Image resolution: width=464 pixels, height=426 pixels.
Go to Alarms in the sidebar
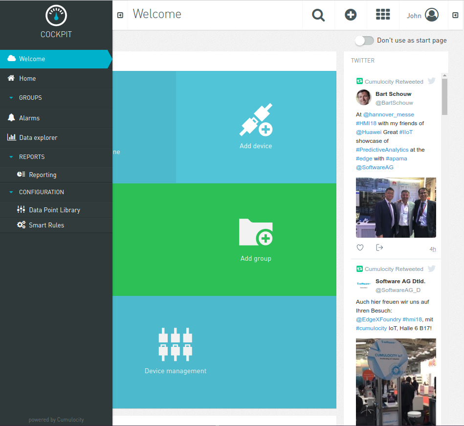(29, 118)
